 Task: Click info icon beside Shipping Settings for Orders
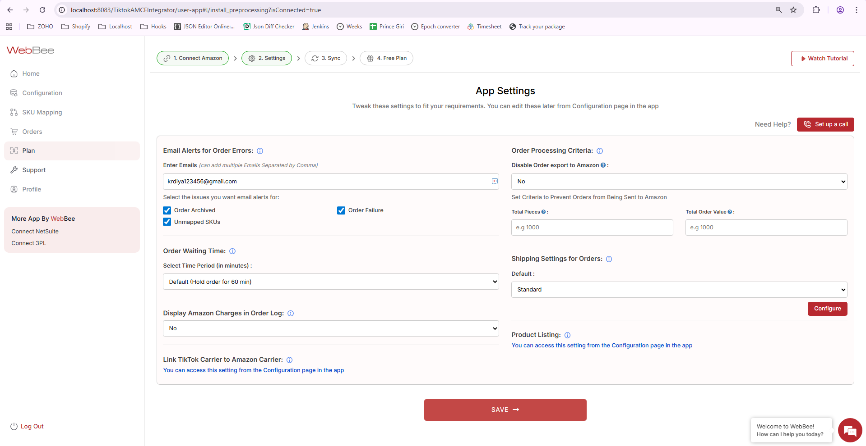point(609,259)
